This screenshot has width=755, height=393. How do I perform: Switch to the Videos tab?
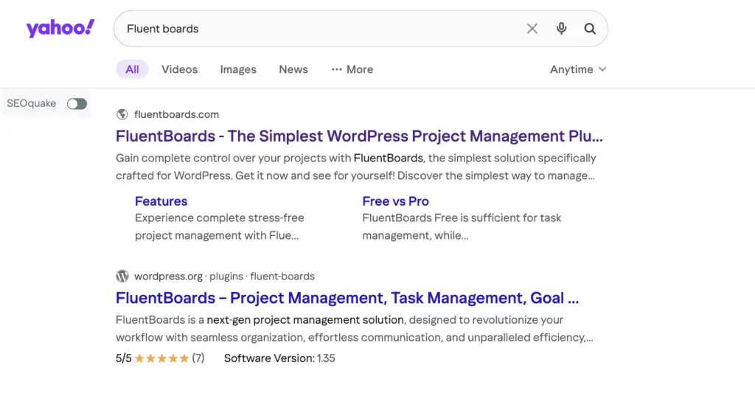coord(180,69)
